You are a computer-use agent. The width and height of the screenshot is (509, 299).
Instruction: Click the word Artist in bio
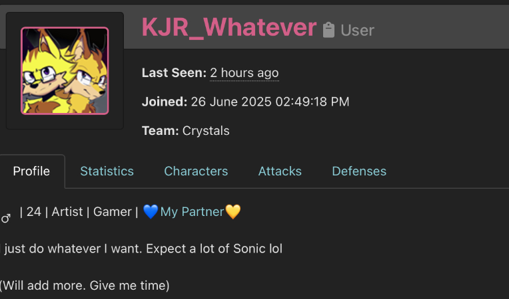coord(67,212)
